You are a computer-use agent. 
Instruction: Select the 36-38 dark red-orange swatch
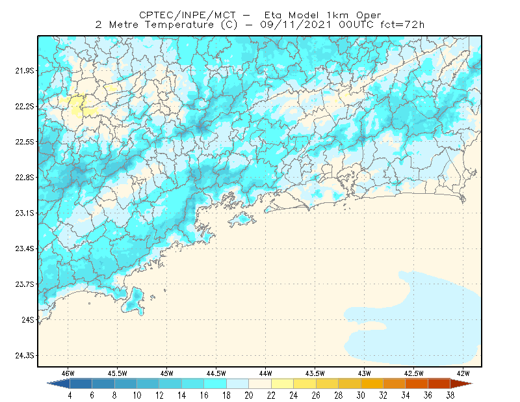click(x=439, y=384)
